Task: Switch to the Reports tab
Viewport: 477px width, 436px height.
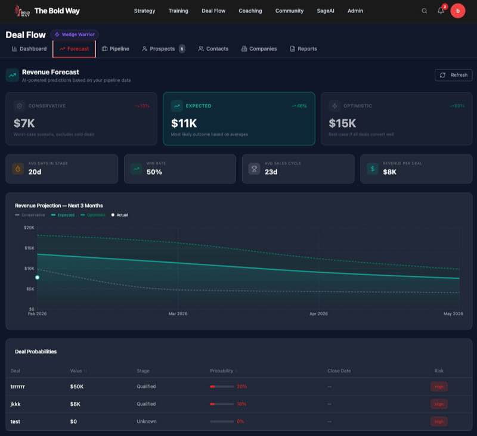Action: (x=303, y=49)
